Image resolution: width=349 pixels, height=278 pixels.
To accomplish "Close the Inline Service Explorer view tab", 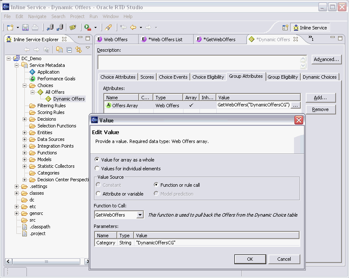I will (64, 39).
